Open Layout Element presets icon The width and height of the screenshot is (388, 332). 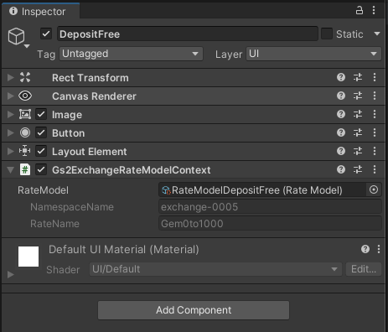[358, 151]
